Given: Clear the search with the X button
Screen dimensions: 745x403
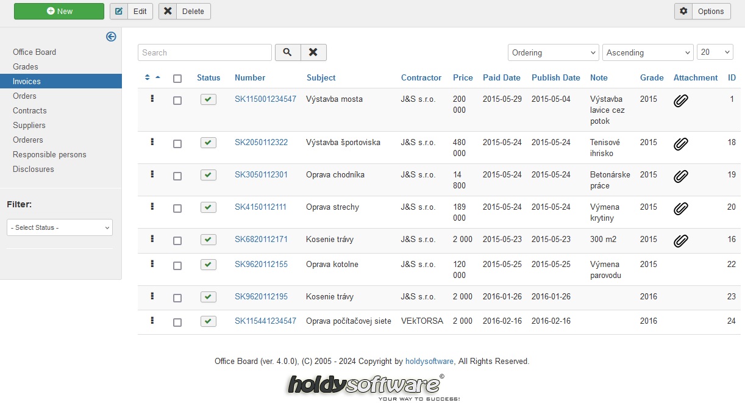Looking at the screenshot, I should pyautogui.click(x=313, y=52).
